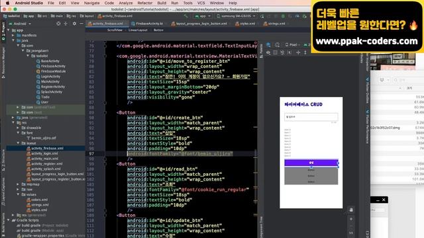The height and width of the screenshot is (238, 424).
Task: Click the Run app icon in toolbar
Action: (262, 16)
